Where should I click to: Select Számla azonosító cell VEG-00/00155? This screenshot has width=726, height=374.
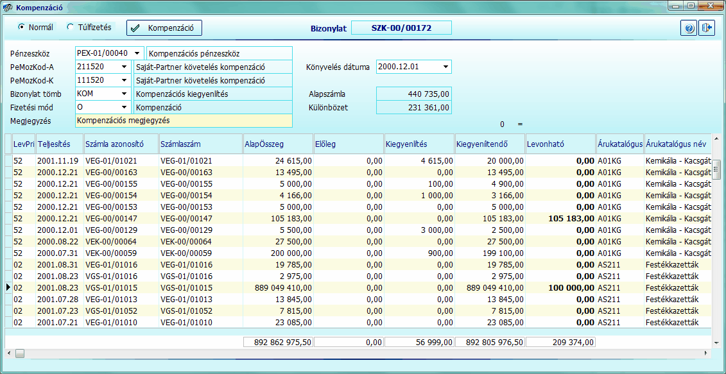click(121, 183)
